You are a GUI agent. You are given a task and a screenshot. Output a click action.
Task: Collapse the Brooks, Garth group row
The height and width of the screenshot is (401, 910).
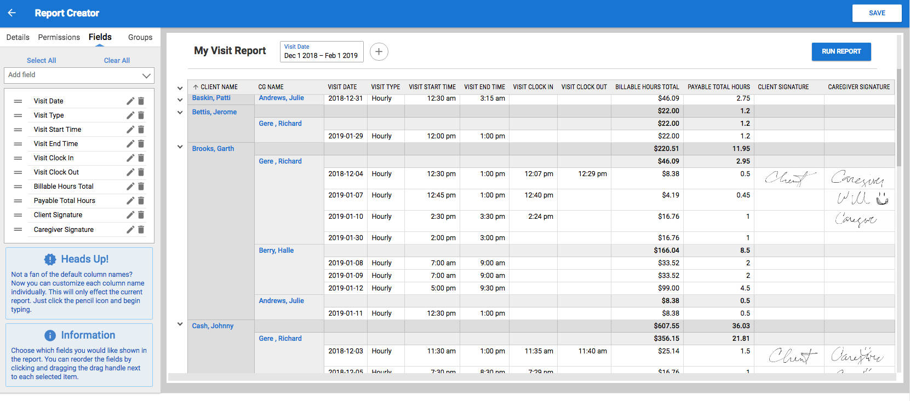[180, 147]
